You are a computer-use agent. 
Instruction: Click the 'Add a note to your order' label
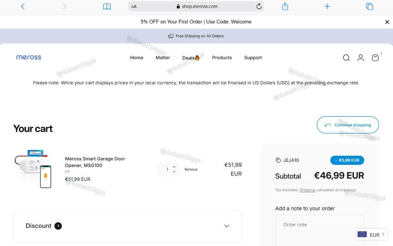[305, 209]
